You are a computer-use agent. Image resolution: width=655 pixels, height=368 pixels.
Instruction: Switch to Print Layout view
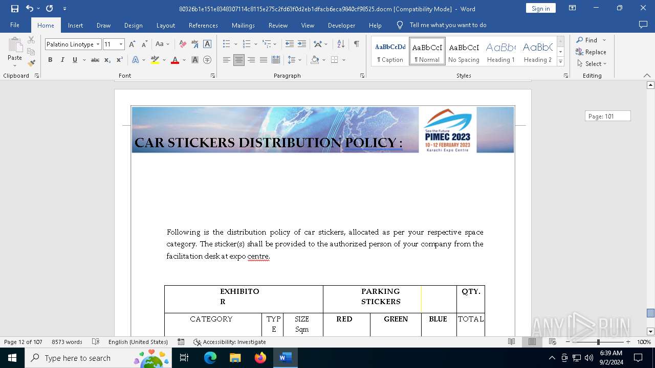532,342
